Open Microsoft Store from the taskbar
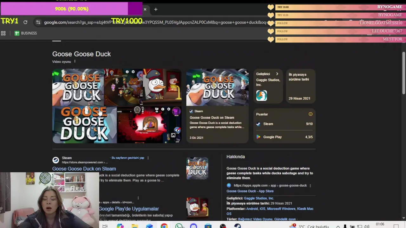 pyautogui.click(x=208, y=226)
